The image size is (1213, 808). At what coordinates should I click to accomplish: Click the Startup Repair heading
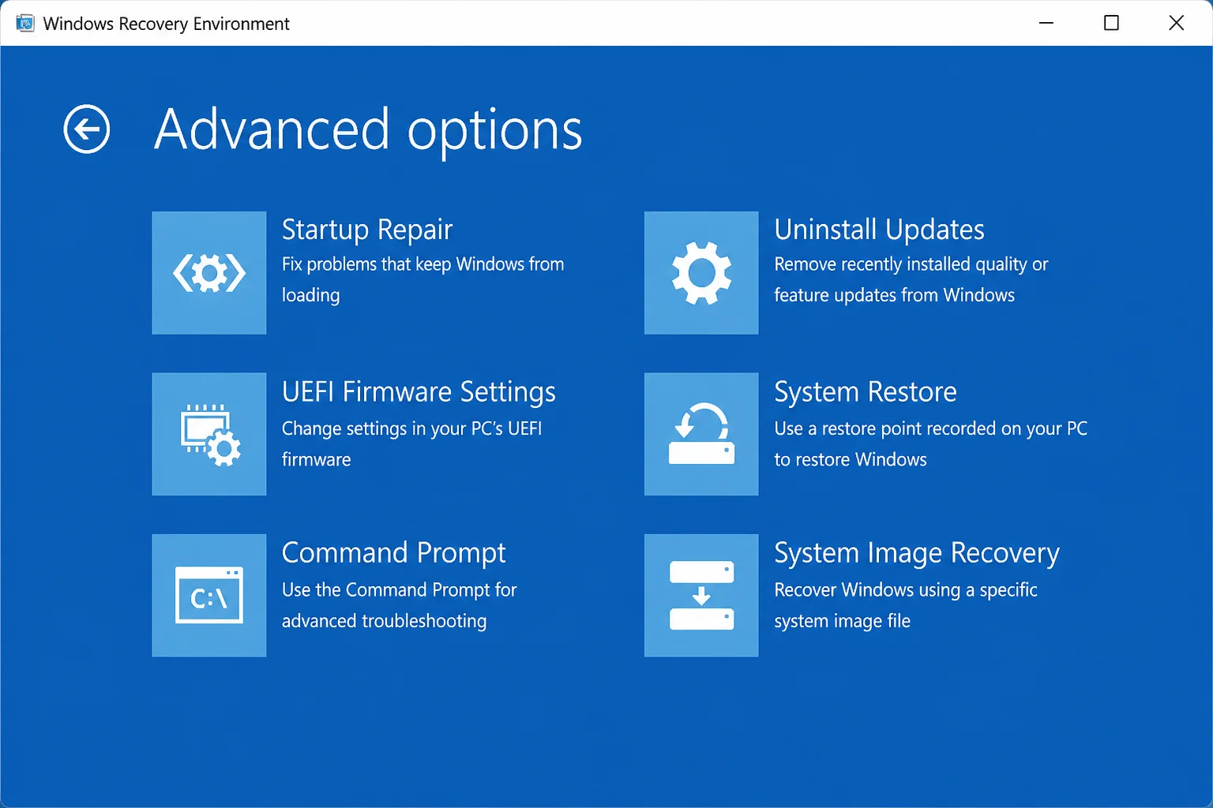pyautogui.click(x=367, y=230)
